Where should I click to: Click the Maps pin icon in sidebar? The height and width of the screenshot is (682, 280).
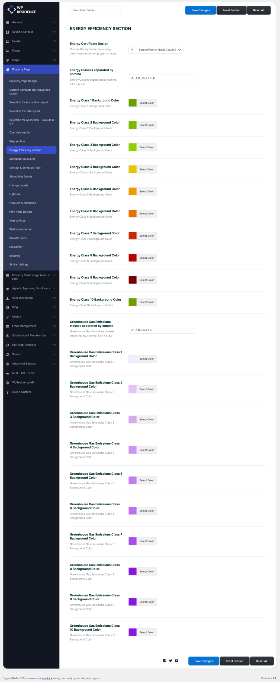point(8,60)
